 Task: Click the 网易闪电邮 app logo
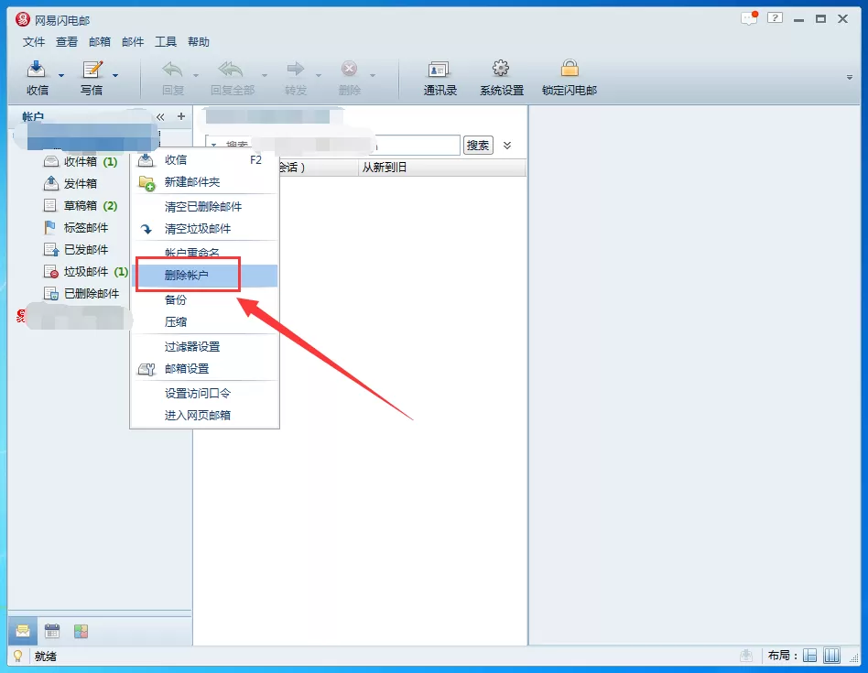pyautogui.click(x=23, y=20)
